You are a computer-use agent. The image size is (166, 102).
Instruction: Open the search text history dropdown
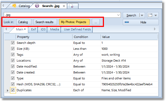118,15
